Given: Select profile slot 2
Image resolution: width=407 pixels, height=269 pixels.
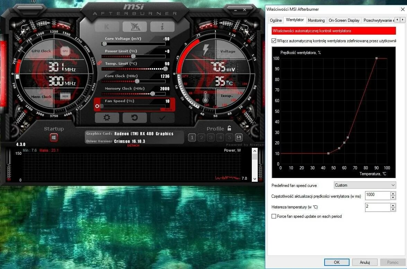Looking at the screenshot, I should [x=202, y=137].
